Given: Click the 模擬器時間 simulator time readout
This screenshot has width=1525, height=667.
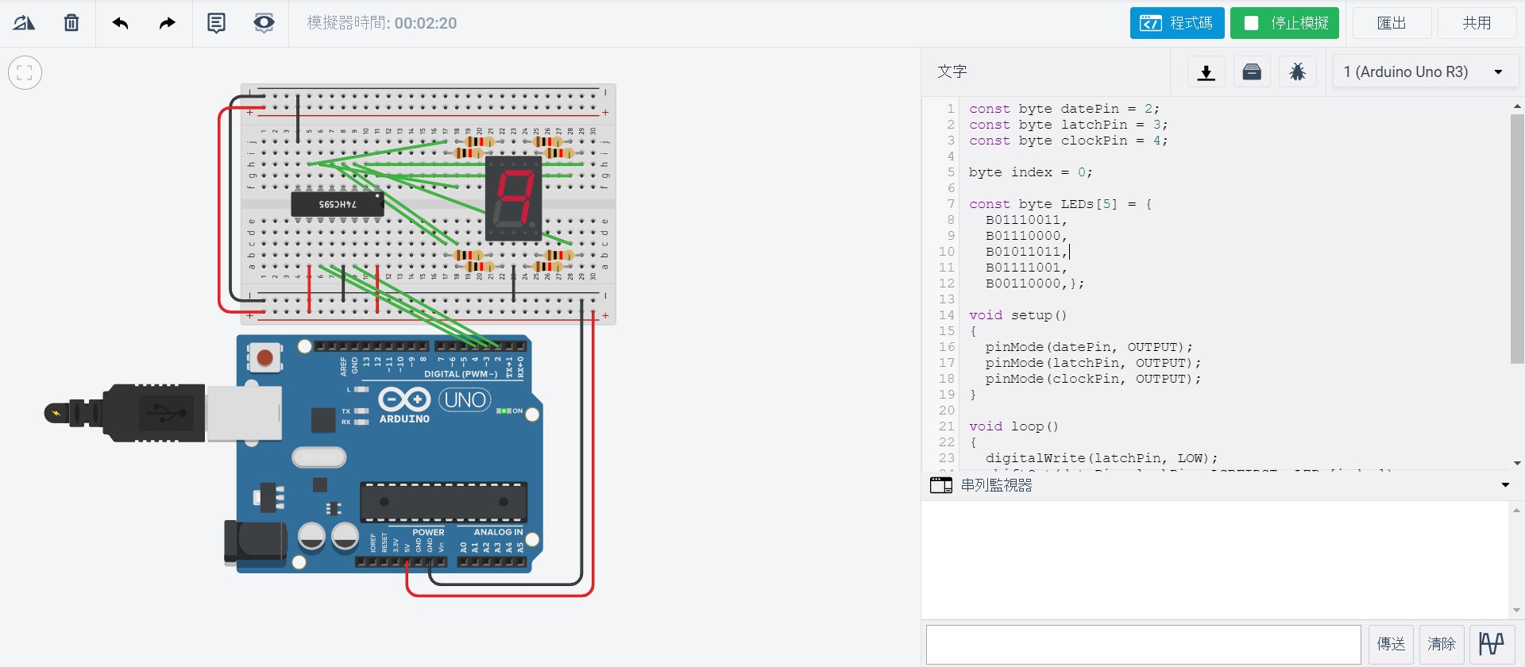Looking at the screenshot, I should (x=382, y=23).
